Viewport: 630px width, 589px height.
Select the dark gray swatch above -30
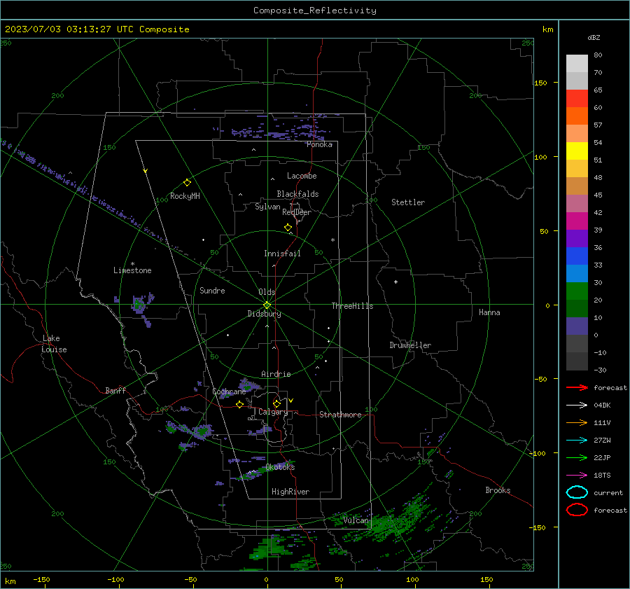pyautogui.click(x=577, y=361)
